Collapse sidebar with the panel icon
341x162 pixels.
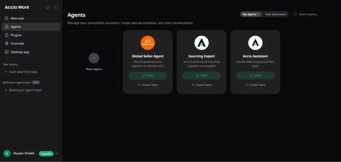[x=56, y=7]
